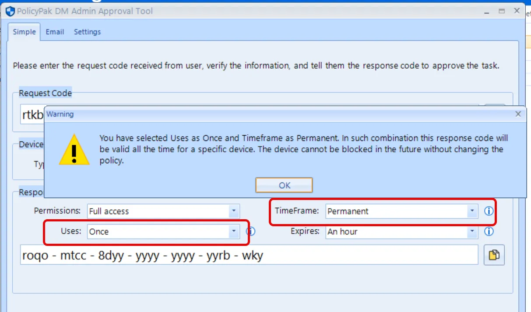Expand the Uses dropdown showing Once
The image size is (531, 312).
point(163,231)
